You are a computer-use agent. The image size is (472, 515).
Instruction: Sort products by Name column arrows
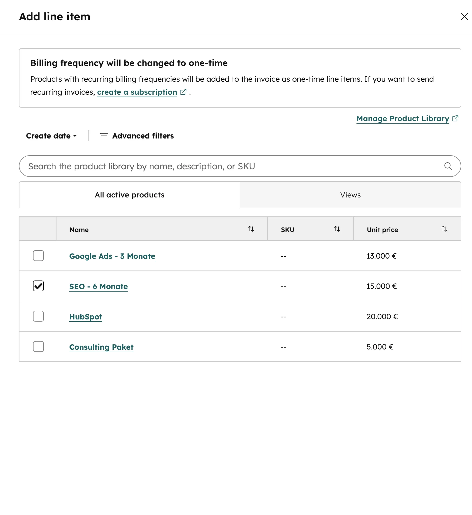(251, 229)
